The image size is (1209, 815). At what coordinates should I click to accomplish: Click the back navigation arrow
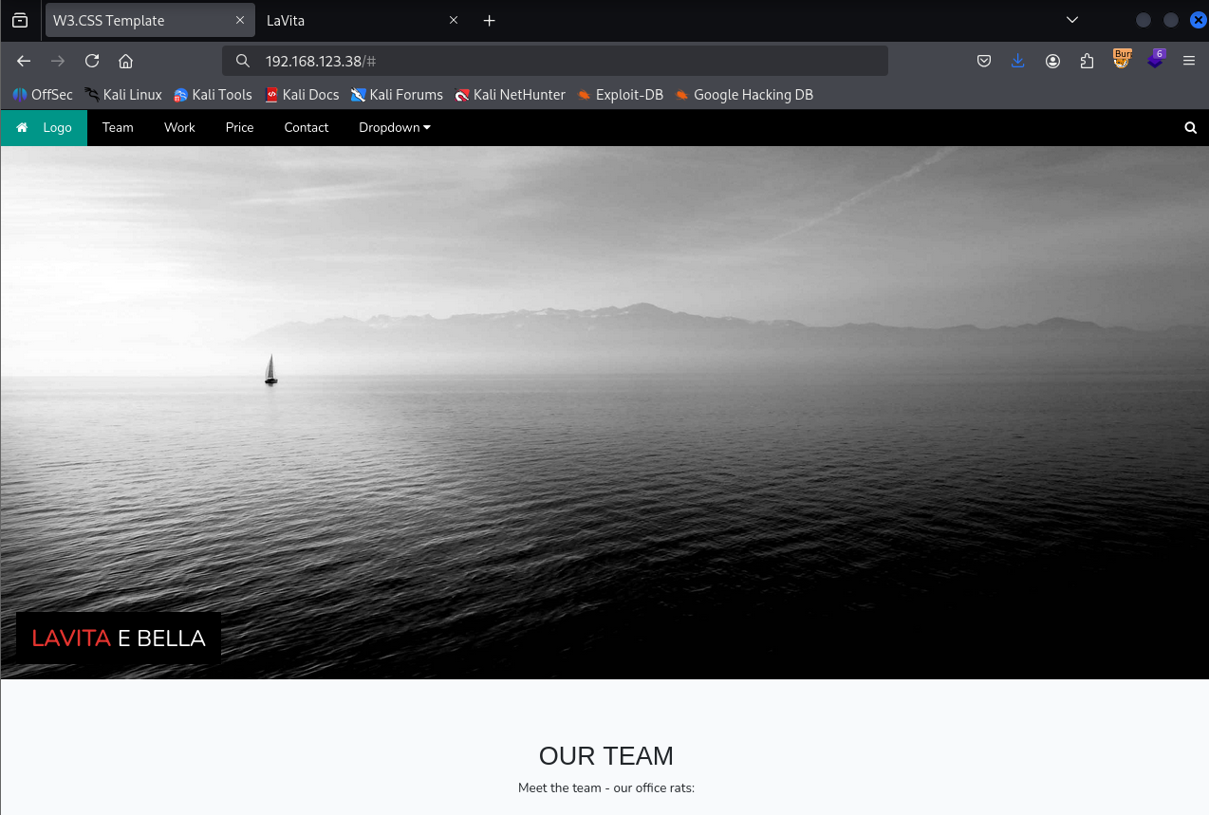click(24, 61)
